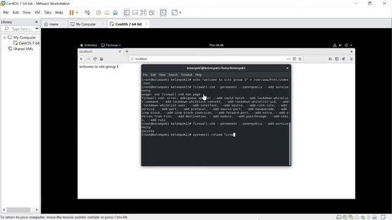This screenshot has height=220, width=392.
Task: Toggle the library sidebar view icon
Action: click(127, 12)
